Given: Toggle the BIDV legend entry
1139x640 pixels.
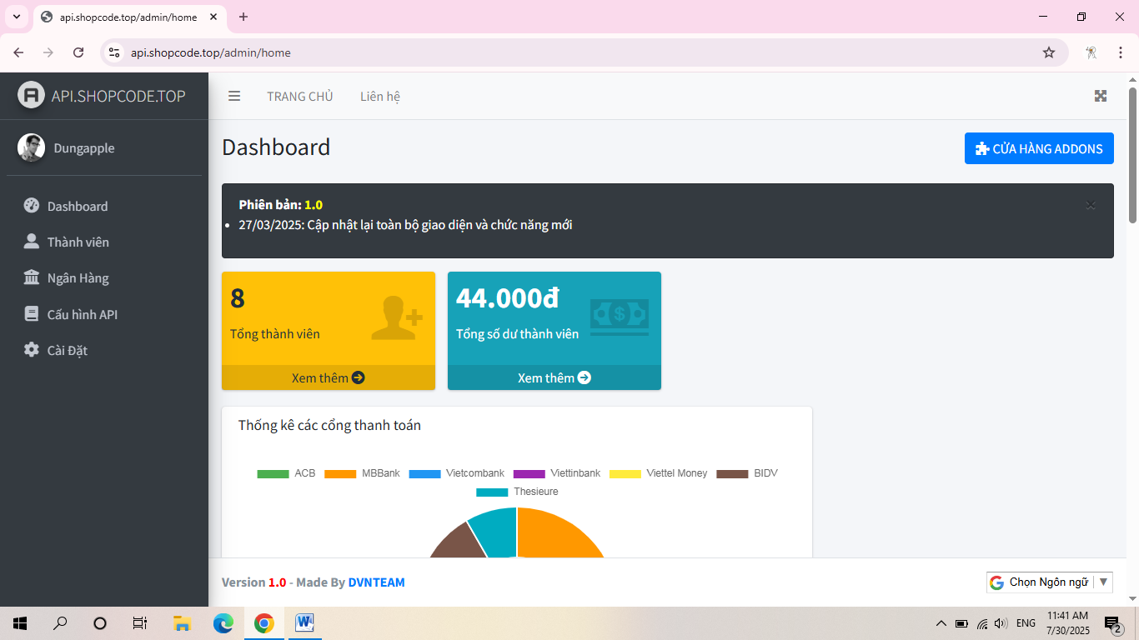Looking at the screenshot, I should coord(747,473).
